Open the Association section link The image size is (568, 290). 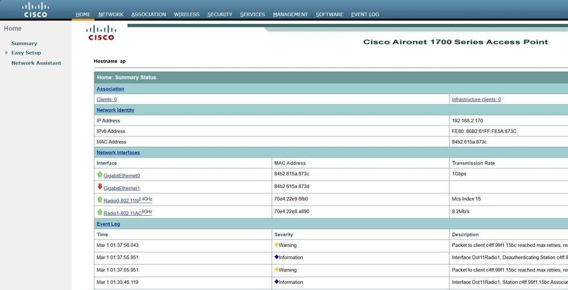click(110, 89)
